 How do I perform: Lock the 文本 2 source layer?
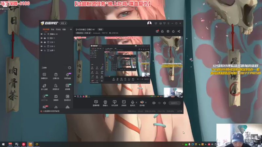[x=45, y=46]
